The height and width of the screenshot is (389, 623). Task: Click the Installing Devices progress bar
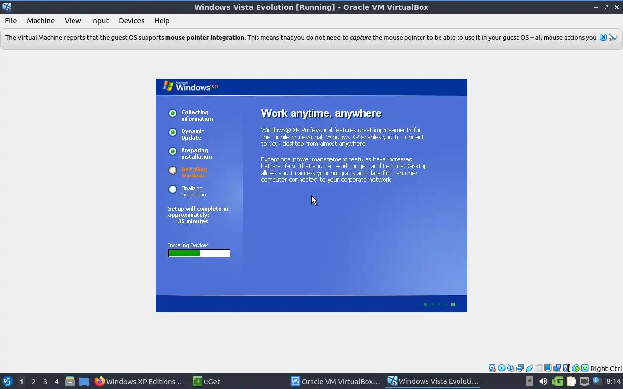pyautogui.click(x=199, y=253)
